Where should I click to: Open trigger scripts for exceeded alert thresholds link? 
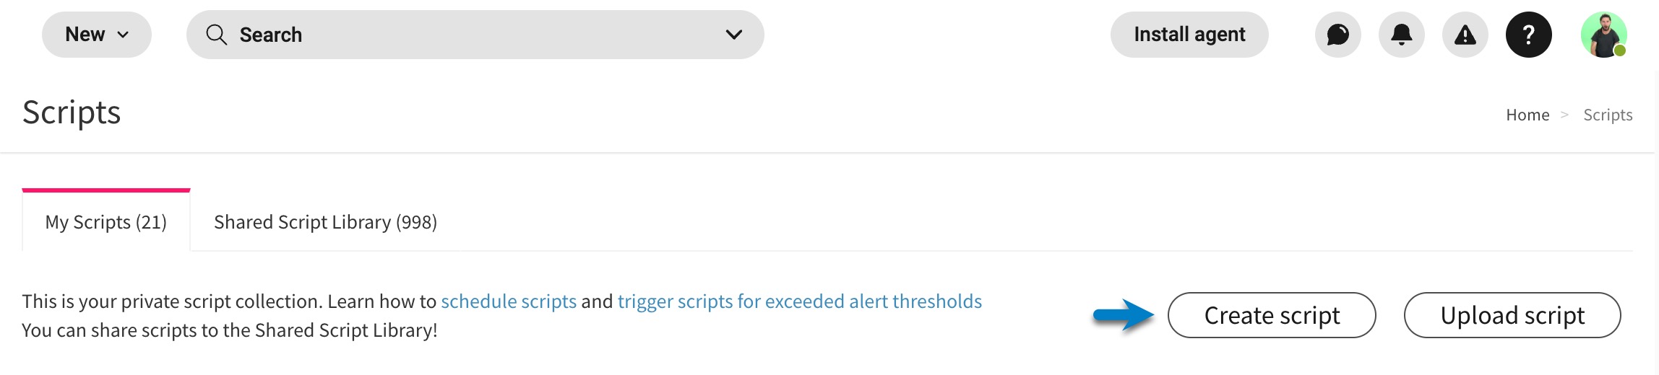[x=800, y=301]
